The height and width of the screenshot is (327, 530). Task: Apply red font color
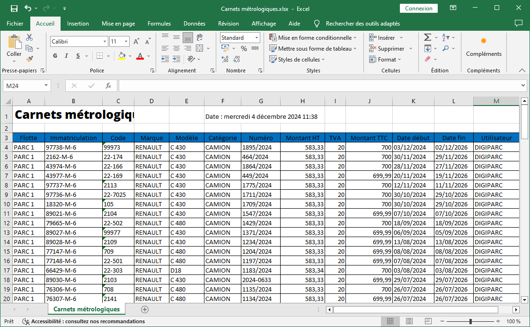coord(140,56)
